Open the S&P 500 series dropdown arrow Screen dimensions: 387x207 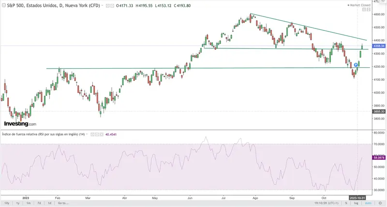tap(102, 5)
